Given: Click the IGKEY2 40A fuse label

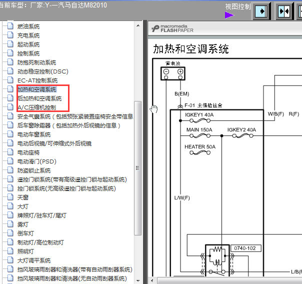Looking at the screenshot, I should (241, 130).
